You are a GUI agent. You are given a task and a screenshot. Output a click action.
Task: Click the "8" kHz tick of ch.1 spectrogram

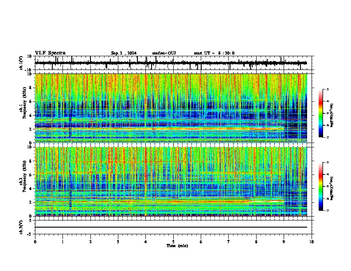coord(31,88)
